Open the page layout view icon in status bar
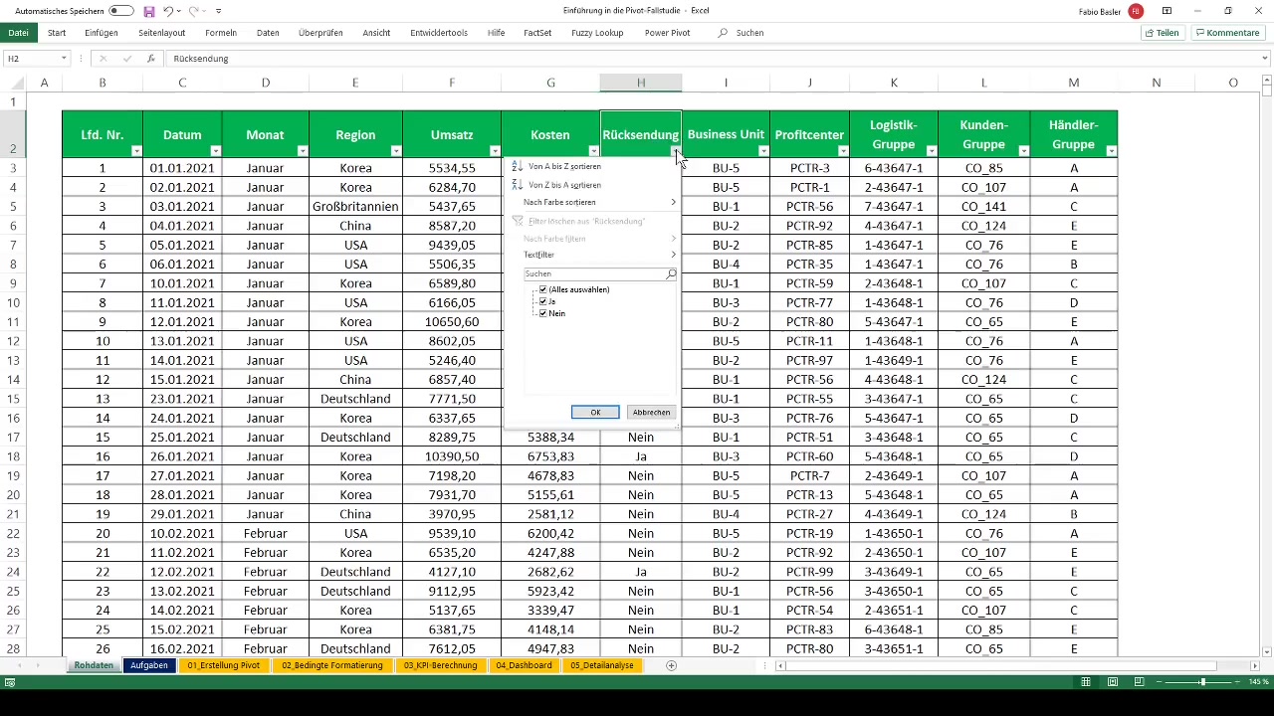The height and width of the screenshot is (716, 1274). point(1112,682)
